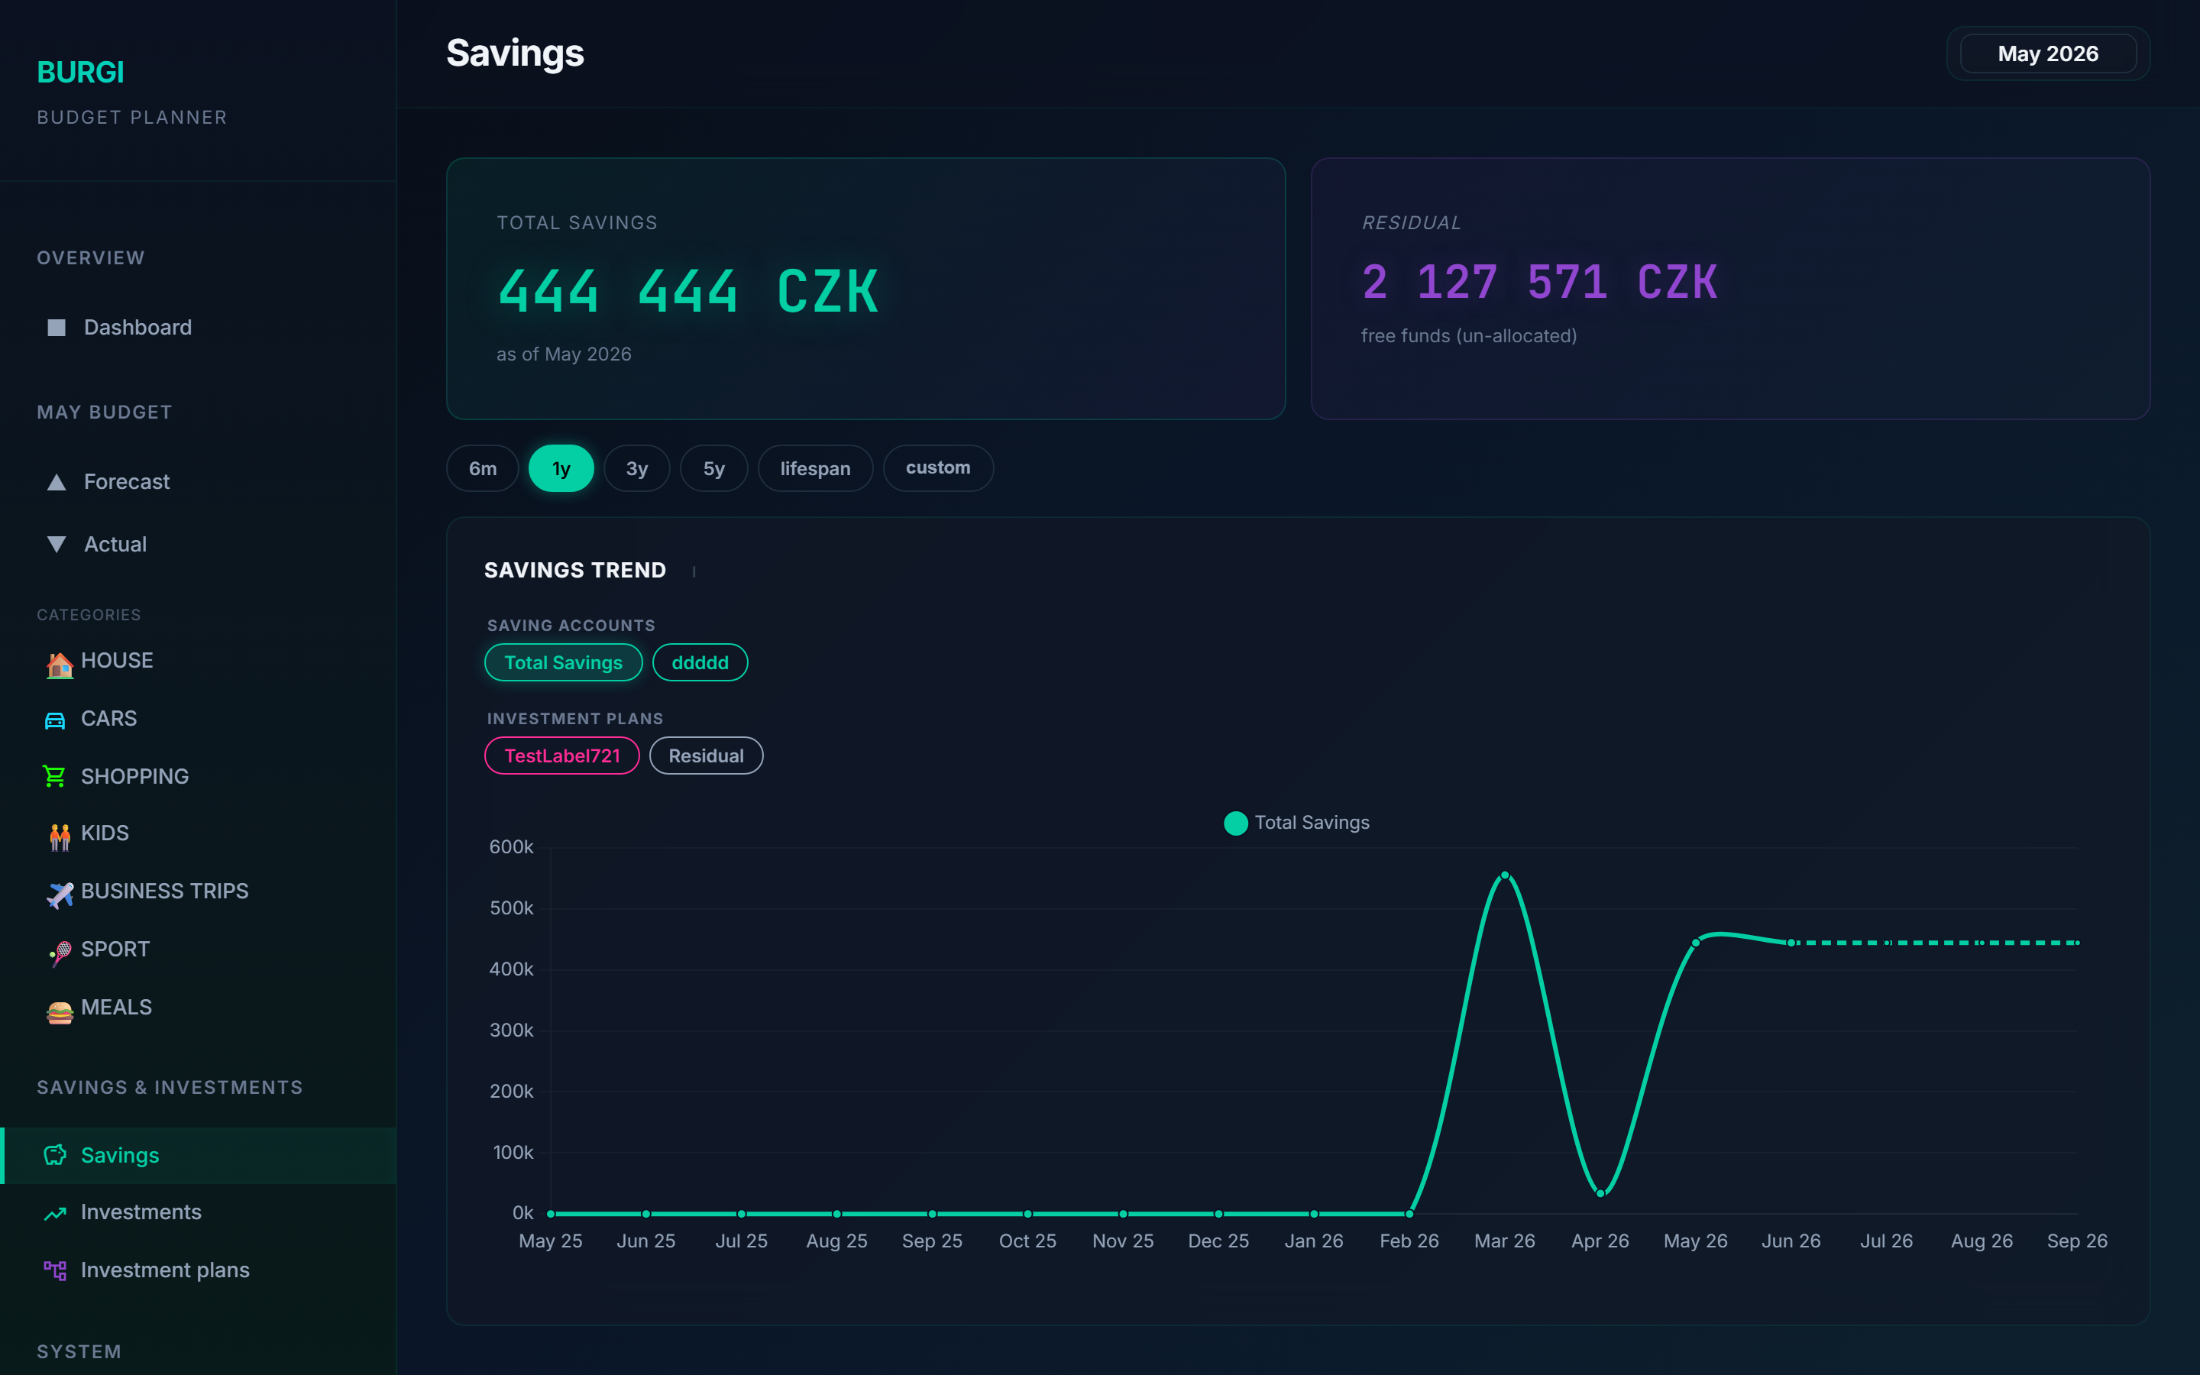This screenshot has width=2200, height=1375.
Task: Click the SPORT racket icon
Action: [59, 953]
